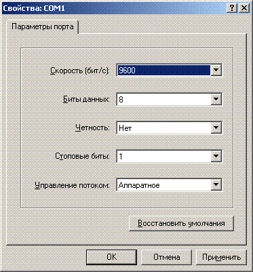Viewport: 253px width, 272px height.
Task: Click the Восстановить умолчания button
Action: [x=181, y=223]
